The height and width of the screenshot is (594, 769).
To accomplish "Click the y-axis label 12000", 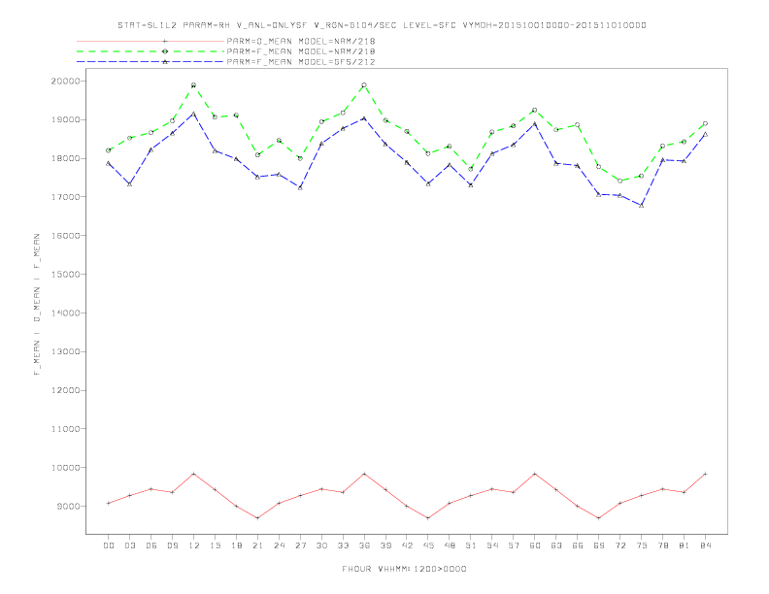I will [x=66, y=390].
